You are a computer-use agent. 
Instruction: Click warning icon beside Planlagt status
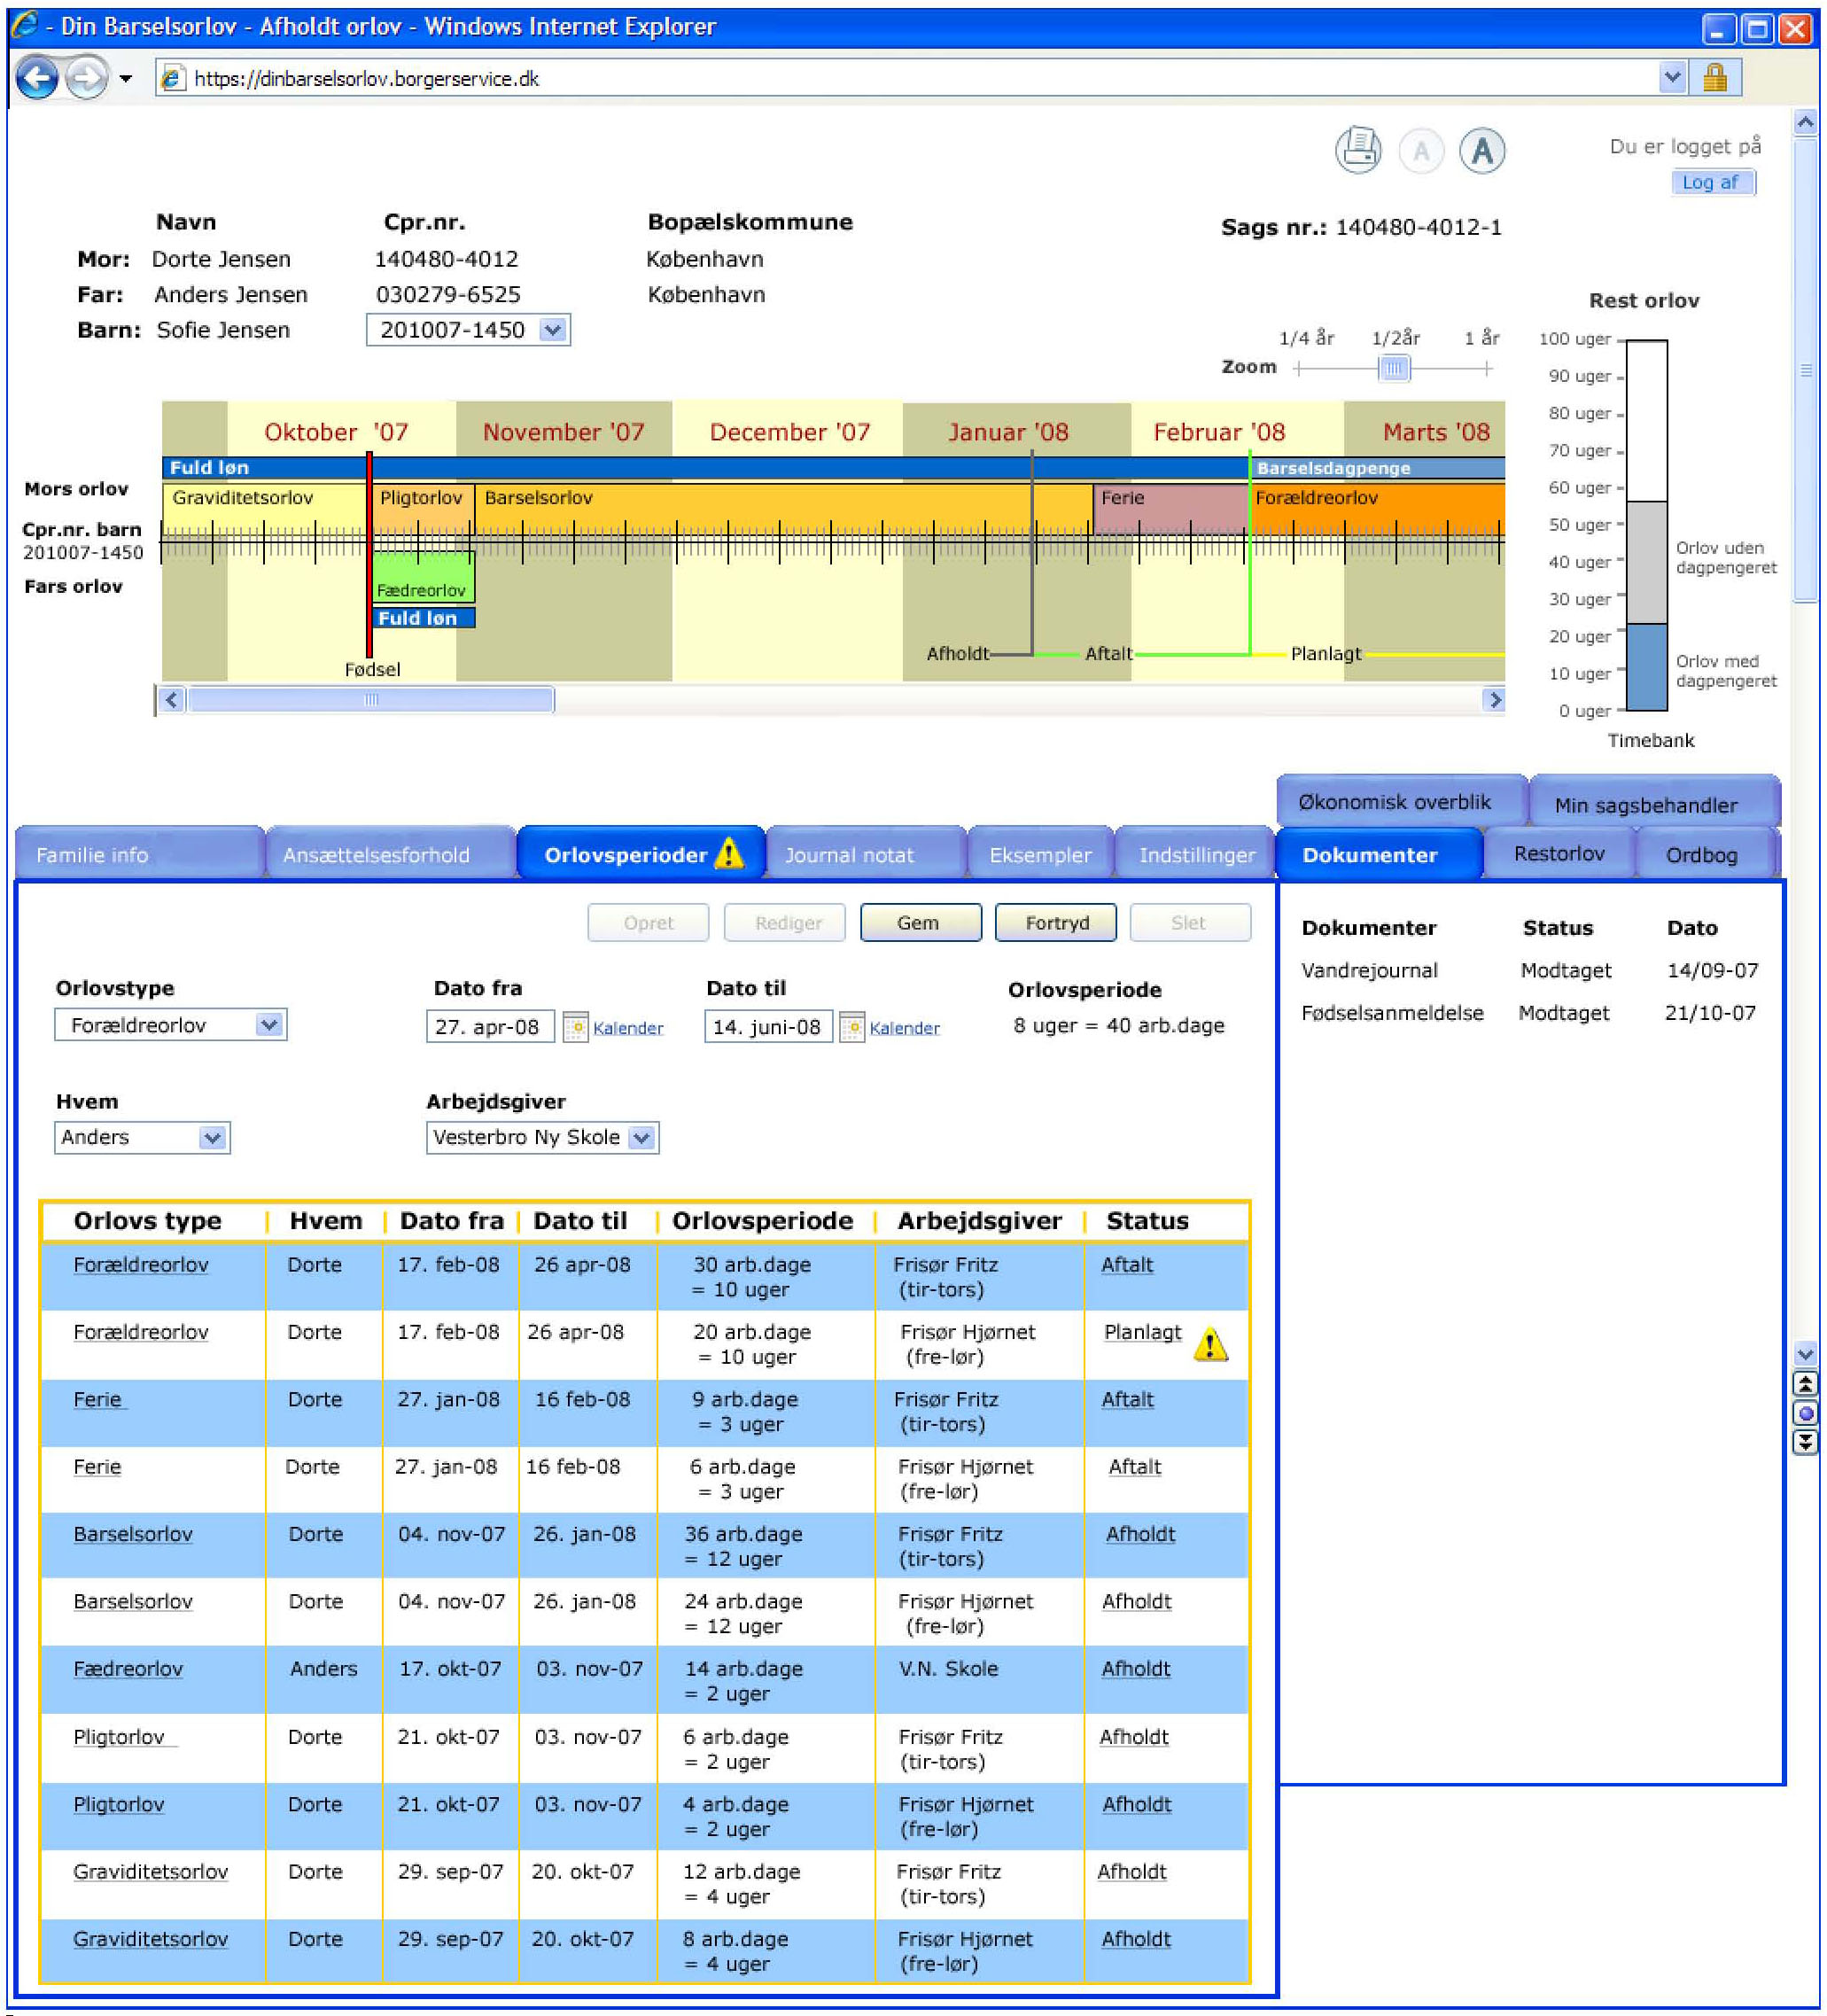click(x=1210, y=1344)
